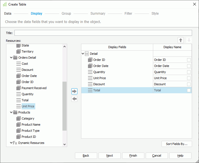This screenshot has width=199, height=163.
Task: Toggle checkbox in Quantity display name row
Action: click(189, 72)
